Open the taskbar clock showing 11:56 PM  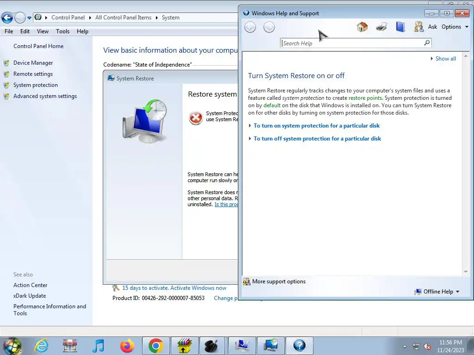[450, 346]
